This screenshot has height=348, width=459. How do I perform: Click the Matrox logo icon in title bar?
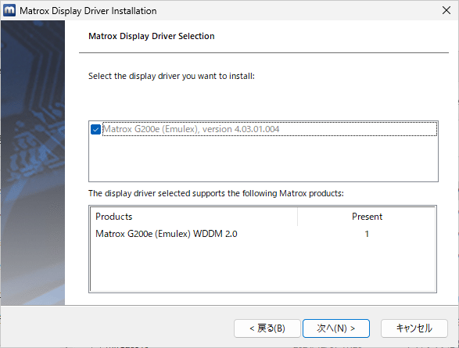[9, 10]
